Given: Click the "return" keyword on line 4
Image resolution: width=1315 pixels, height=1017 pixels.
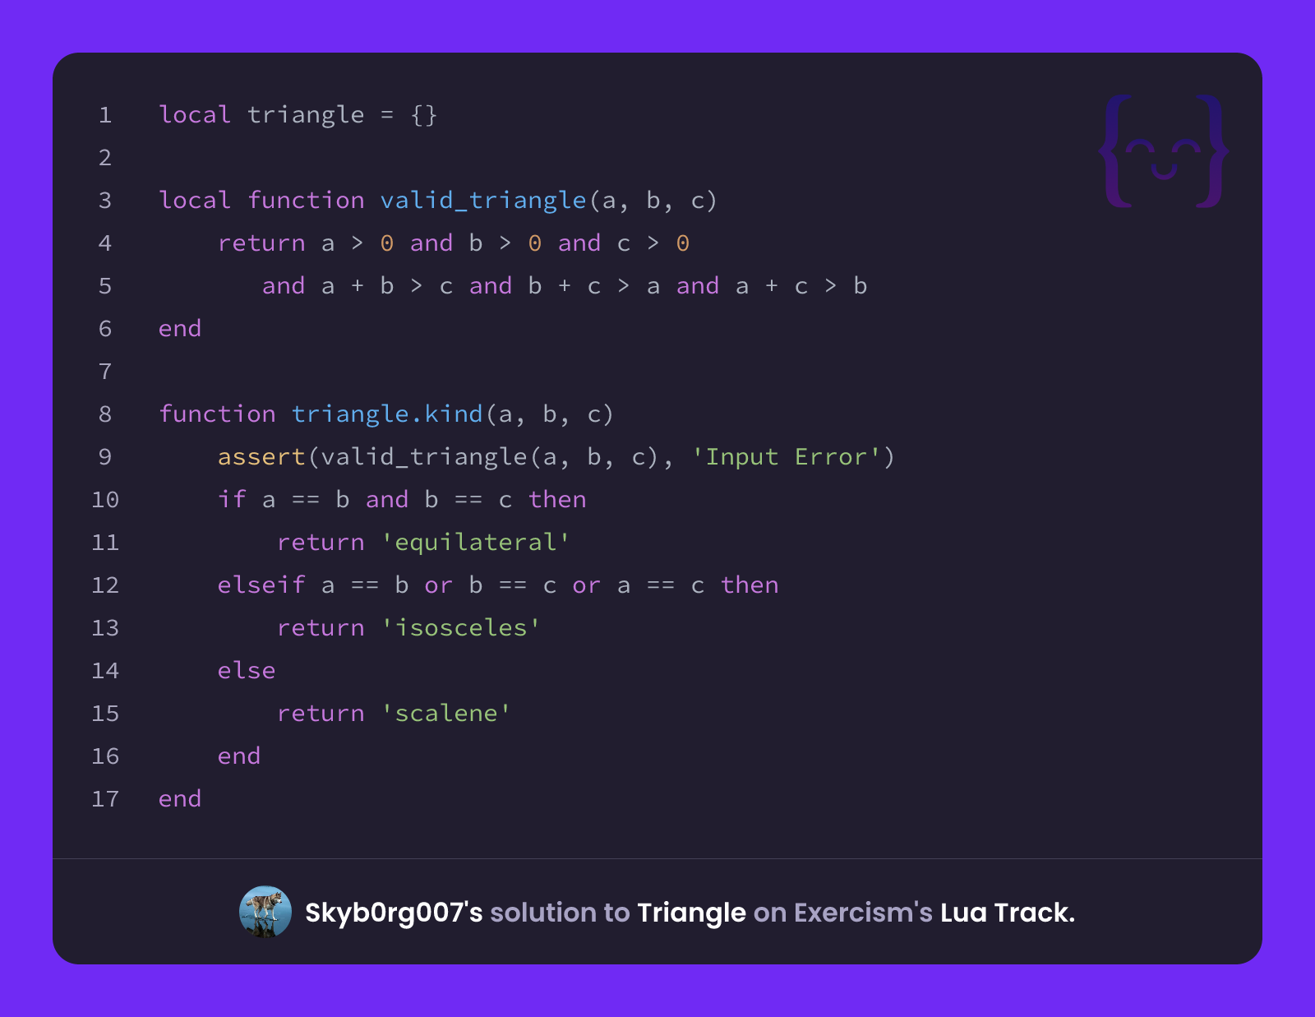Looking at the screenshot, I should 261,243.
